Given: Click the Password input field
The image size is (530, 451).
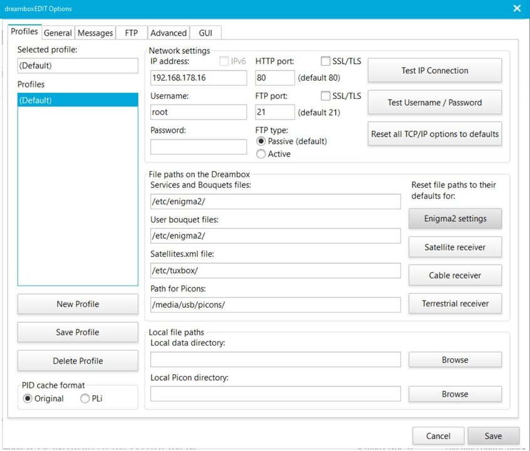Looking at the screenshot, I should (198, 147).
